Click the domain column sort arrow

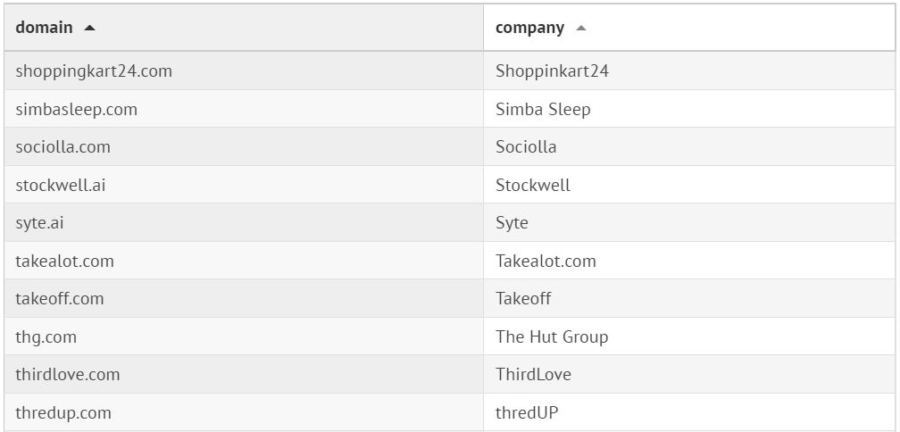[x=89, y=28]
